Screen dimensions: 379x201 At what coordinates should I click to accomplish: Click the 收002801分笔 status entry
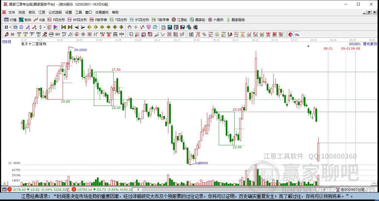[352, 190]
